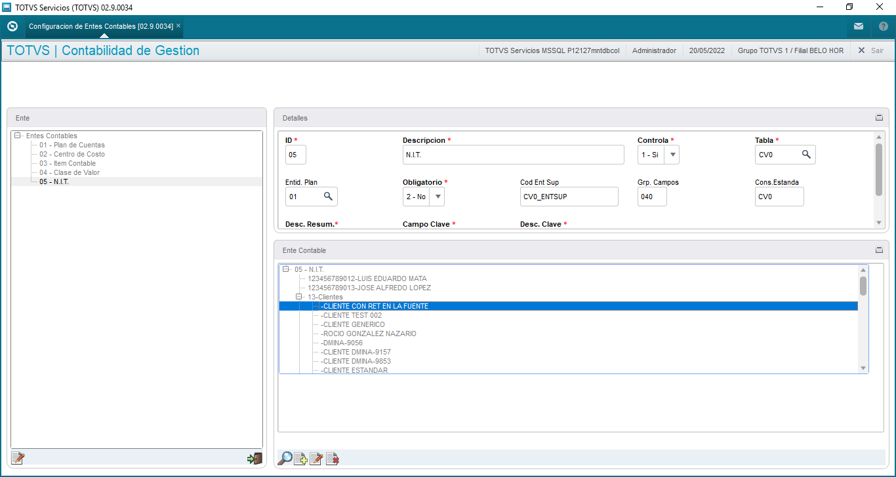Click the lookup magnifier in Tabla field
The height and width of the screenshot is (477, 896).
pos(806,155)
